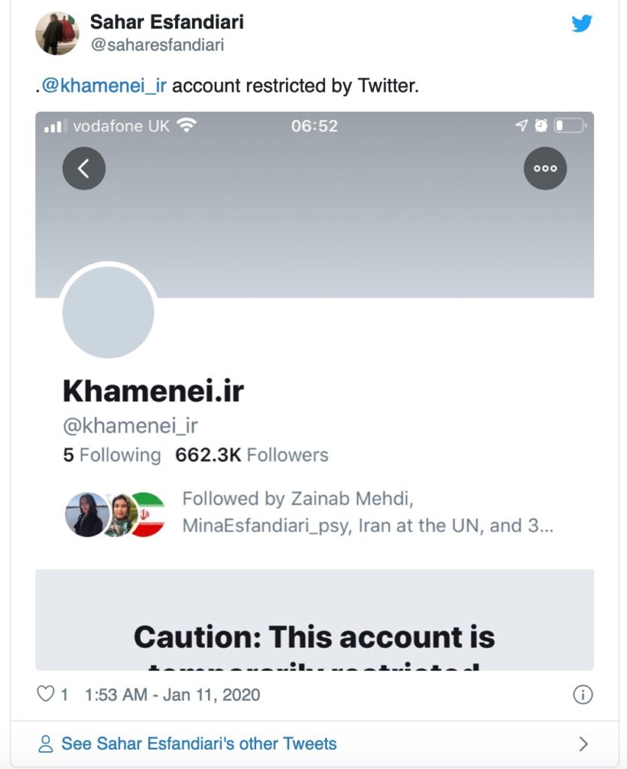
Task: Click Sahar Esfandiari's profile avatar
Action: pos(55,34)
